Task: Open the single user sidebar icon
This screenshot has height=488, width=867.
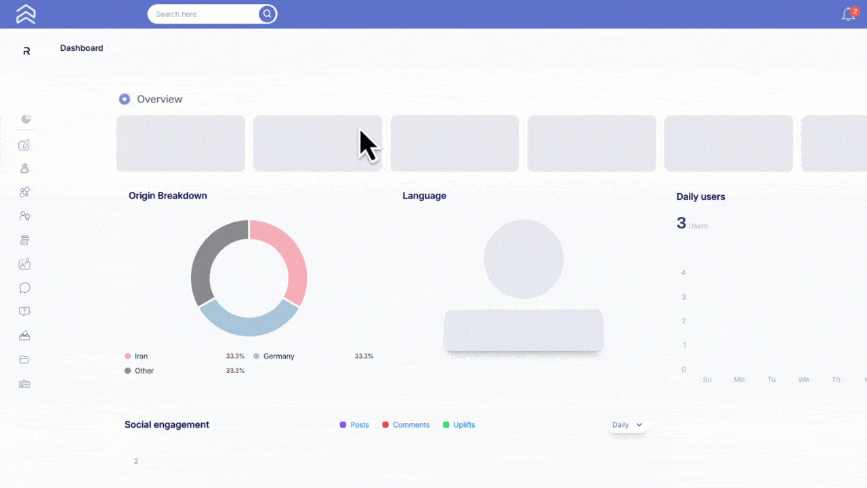Action: 25,168
